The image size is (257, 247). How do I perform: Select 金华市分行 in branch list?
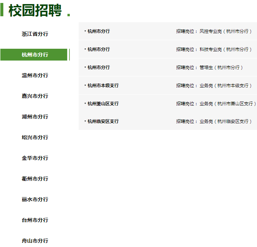tap(35, 158)
